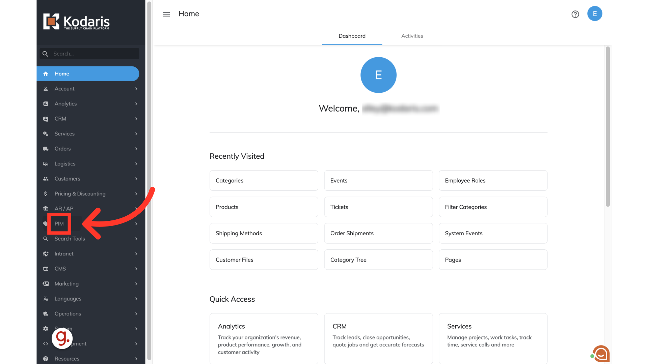Click the Languages translate icon

(46, 299)
